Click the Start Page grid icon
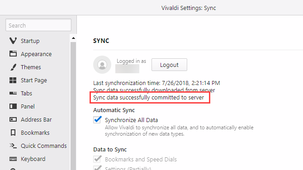The height and width of the screenshot is (170, 303). pyautogui.click(x=13, y=80)
